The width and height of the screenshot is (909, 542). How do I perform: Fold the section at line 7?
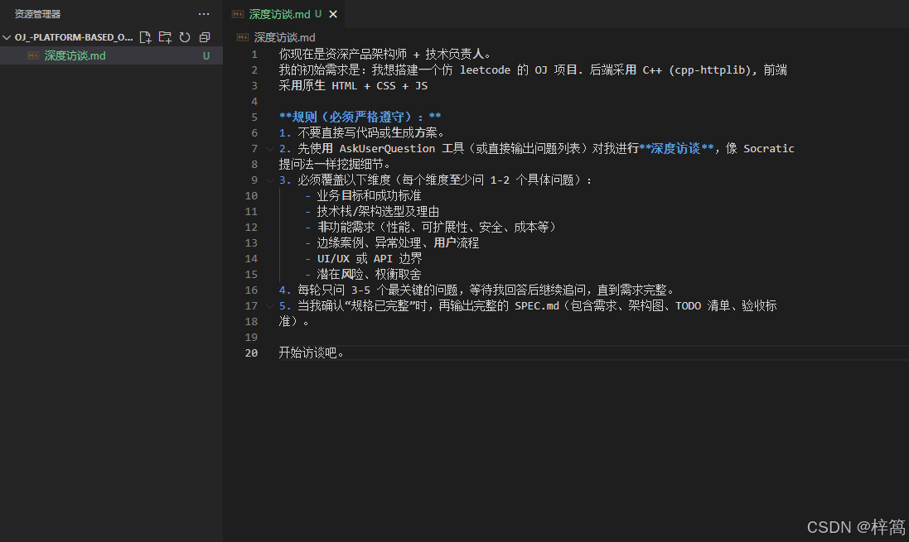pos(269,149)
